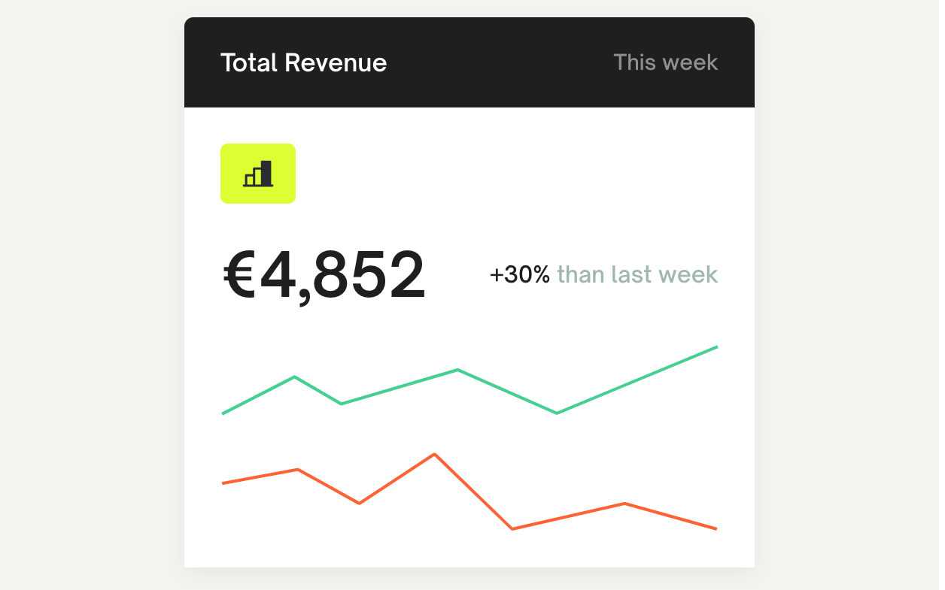Select the orange line's last small peak

[624, 503]
